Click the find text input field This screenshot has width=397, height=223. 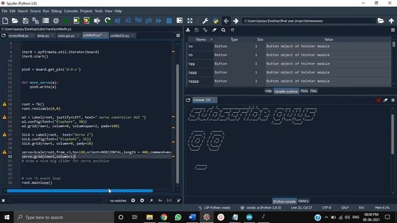tap(56, 201)
